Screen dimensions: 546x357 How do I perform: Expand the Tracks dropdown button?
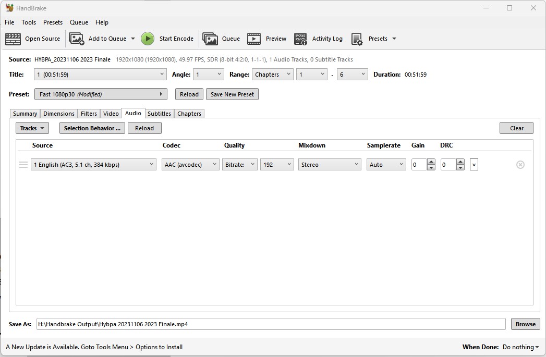click(32, 128)
